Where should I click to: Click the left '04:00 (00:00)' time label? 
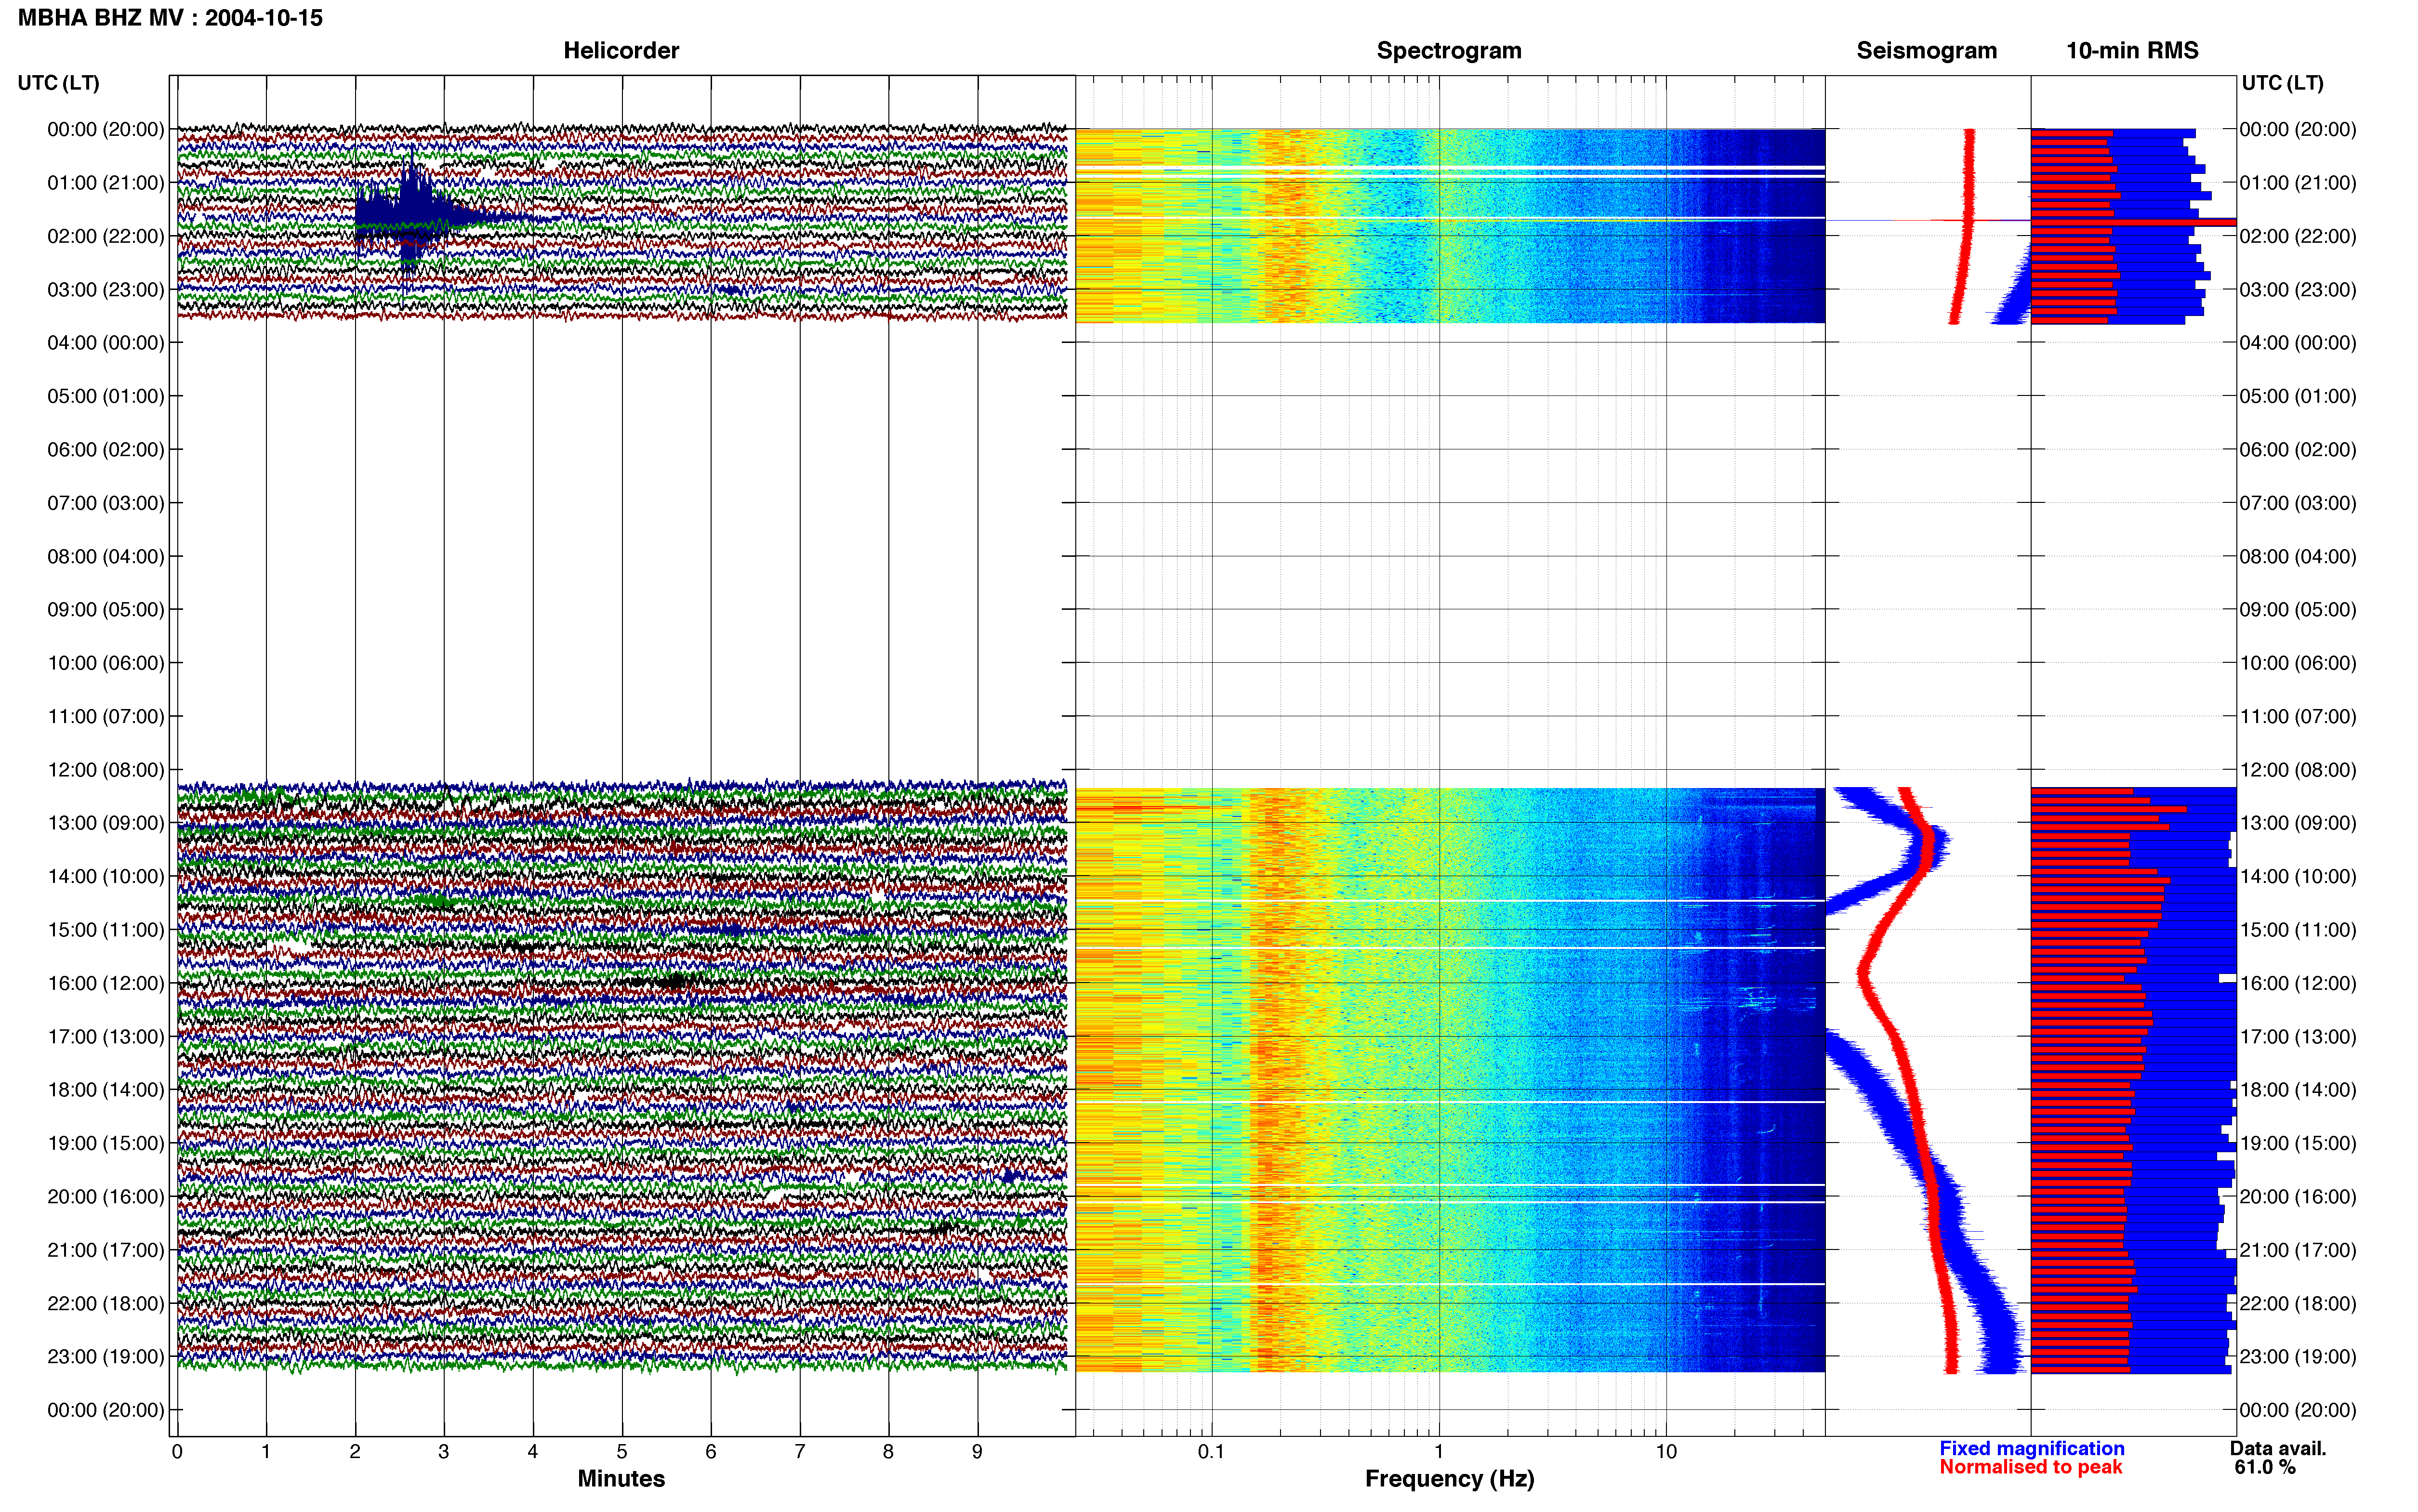[106, 342]
